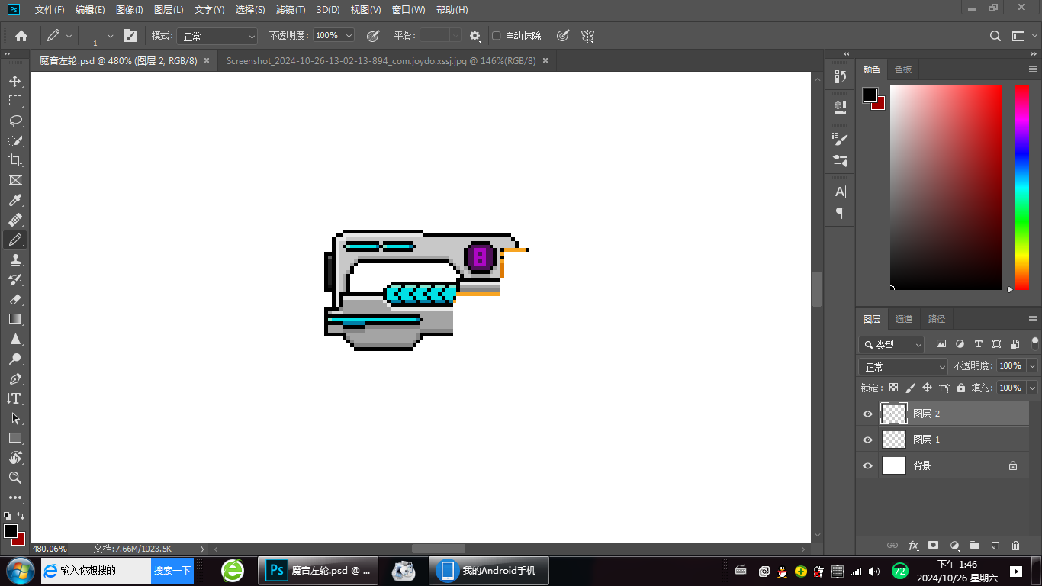Select the Crop tool
Viewport: 1042px width, 586px height.
(x=14, y=160)
